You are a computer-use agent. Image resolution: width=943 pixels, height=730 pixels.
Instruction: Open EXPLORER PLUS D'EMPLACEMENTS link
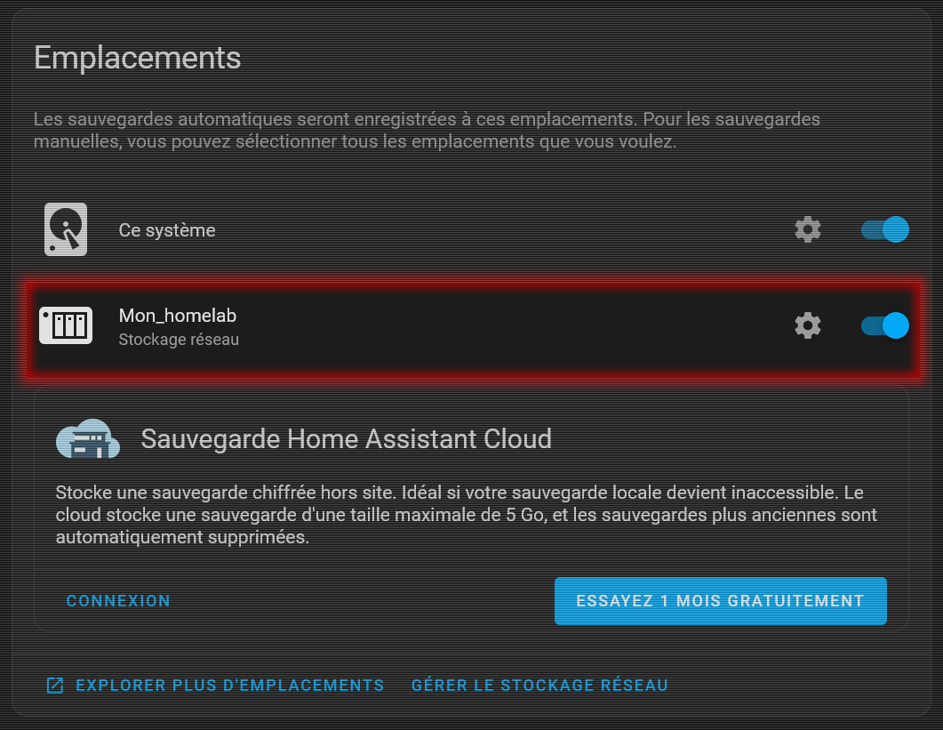229,686
